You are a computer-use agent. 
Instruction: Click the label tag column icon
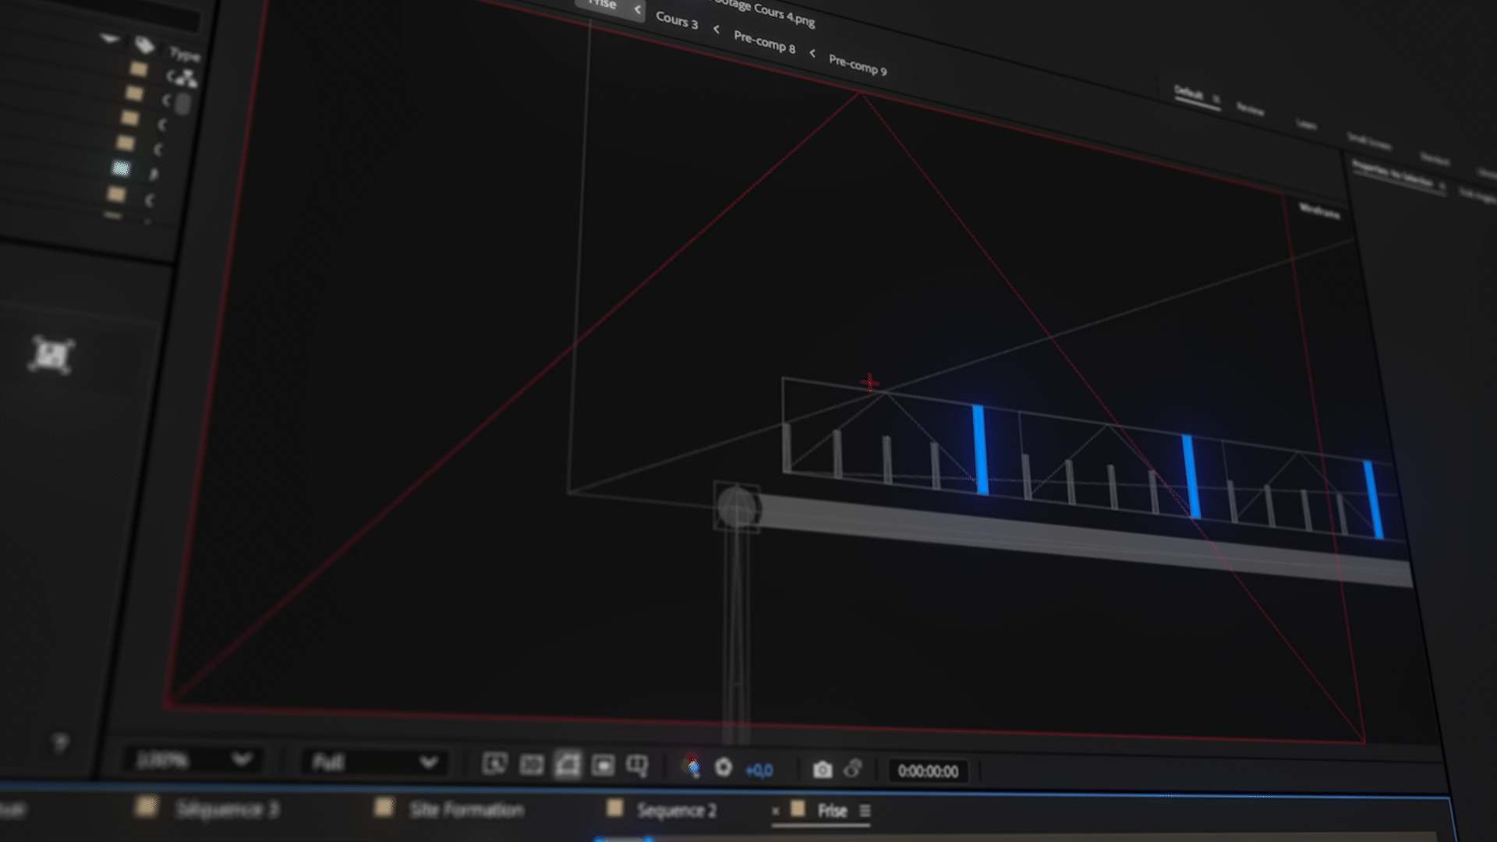(x=144, y=45)
